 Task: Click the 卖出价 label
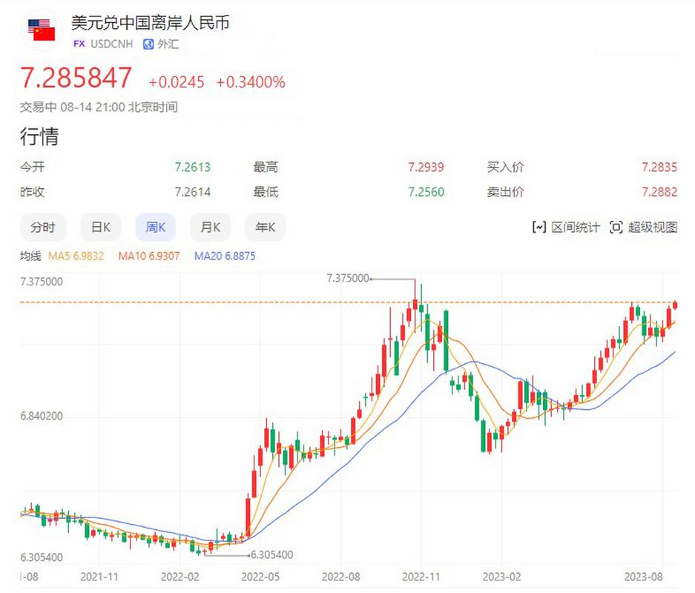click(506, 192)
